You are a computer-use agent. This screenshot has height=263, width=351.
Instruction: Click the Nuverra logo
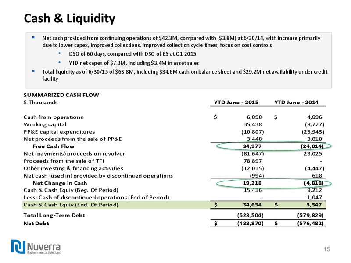pyautogui.click(x=36, y=247)
